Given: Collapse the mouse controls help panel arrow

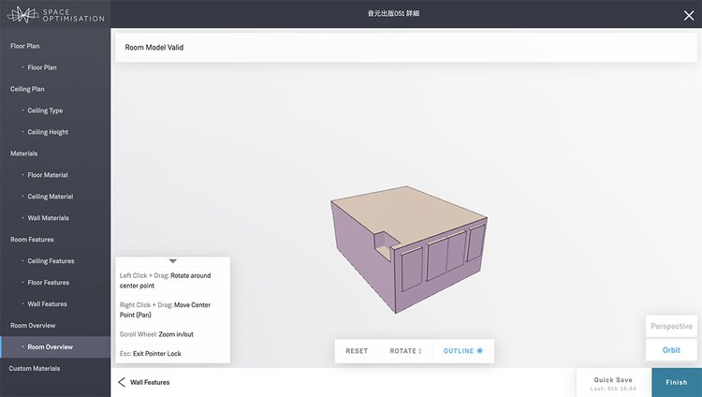Looking at the screenshot, I should pyautogui.click(x=172, y=261).
